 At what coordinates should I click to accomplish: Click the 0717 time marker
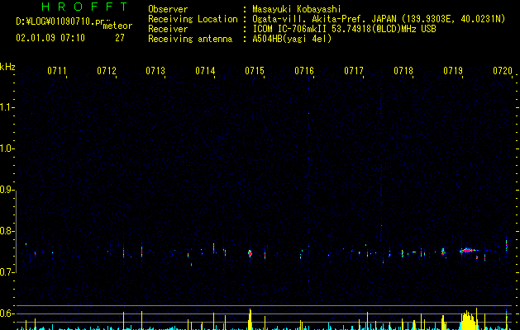point(354,71)
